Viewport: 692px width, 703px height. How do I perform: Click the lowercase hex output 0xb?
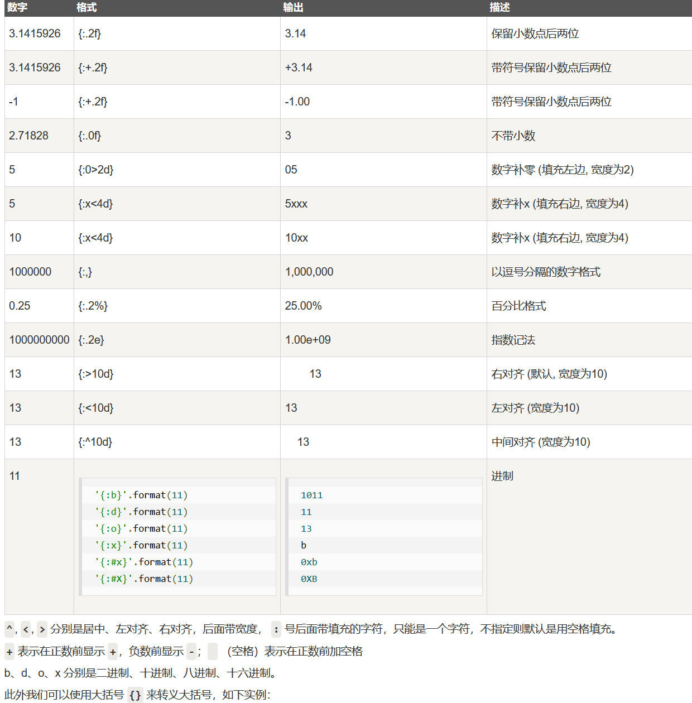[309, 562]
